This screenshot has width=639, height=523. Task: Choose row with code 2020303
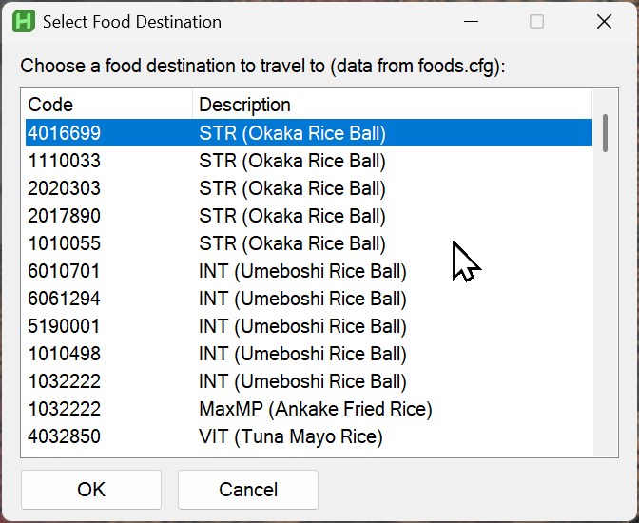pyautogui.click(x=308, y=188)
